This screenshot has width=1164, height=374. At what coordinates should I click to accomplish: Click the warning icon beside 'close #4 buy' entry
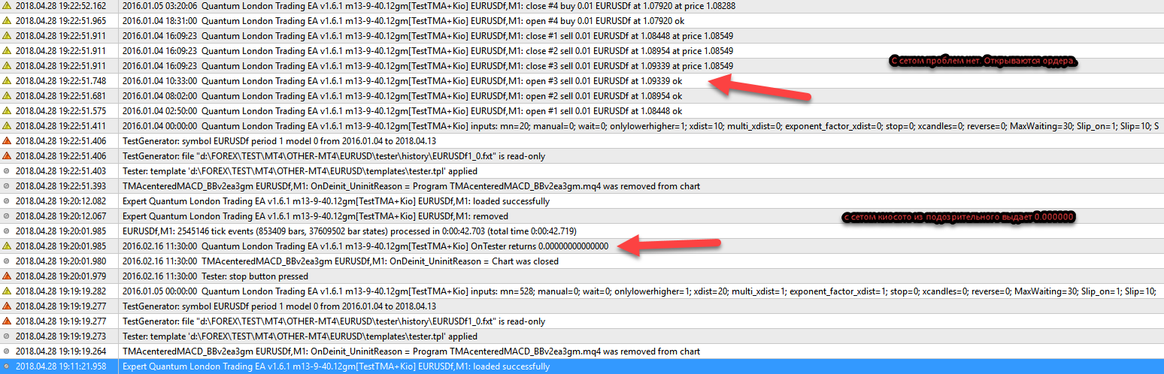7,5
